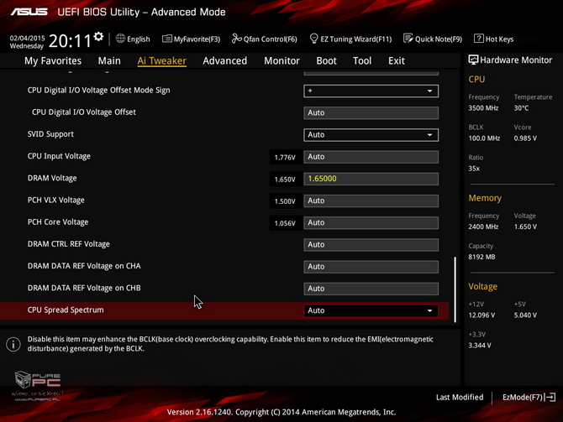Open the Boot tab
The image size is (563, 422).
point(326,60)
